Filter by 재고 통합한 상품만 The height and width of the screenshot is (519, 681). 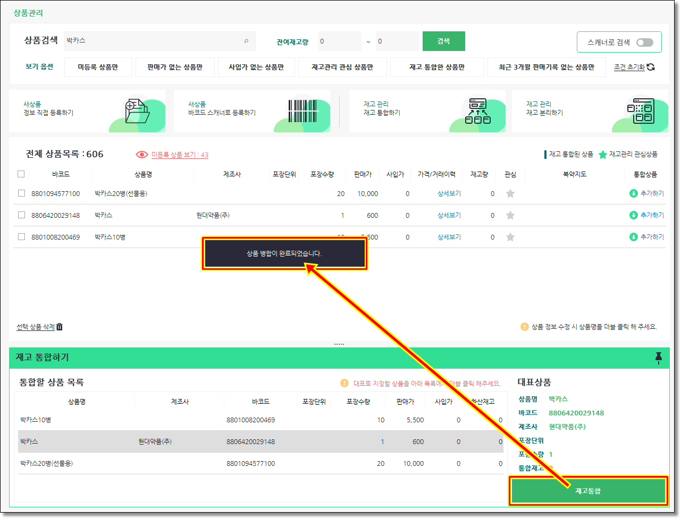point(436,67)
